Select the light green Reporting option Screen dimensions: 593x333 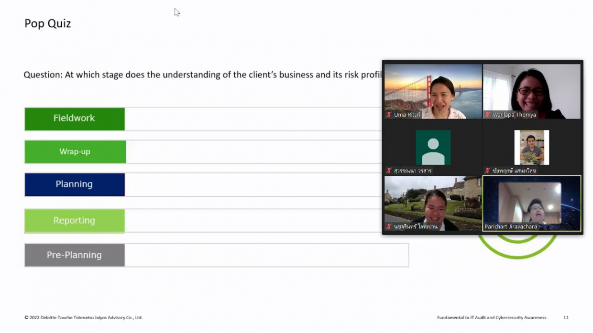(75, 221)
